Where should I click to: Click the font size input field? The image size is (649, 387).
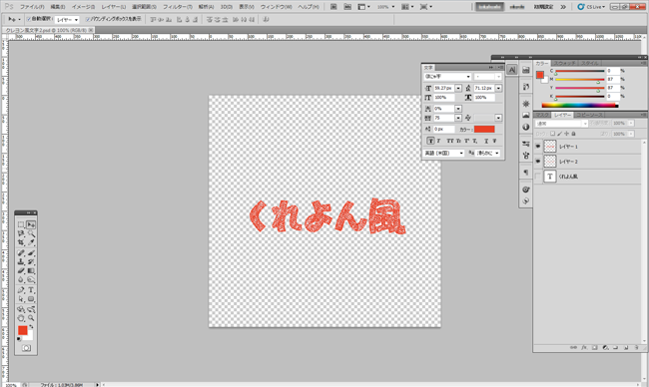click(443, 88)
